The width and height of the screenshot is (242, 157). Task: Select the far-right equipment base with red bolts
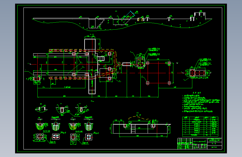(x=198, y=73)
